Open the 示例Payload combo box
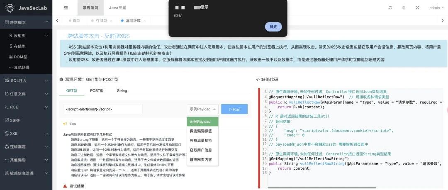448x190 pixels. coord(202,109)
